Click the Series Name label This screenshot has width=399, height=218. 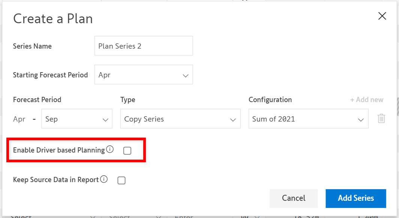click(32, 46)
